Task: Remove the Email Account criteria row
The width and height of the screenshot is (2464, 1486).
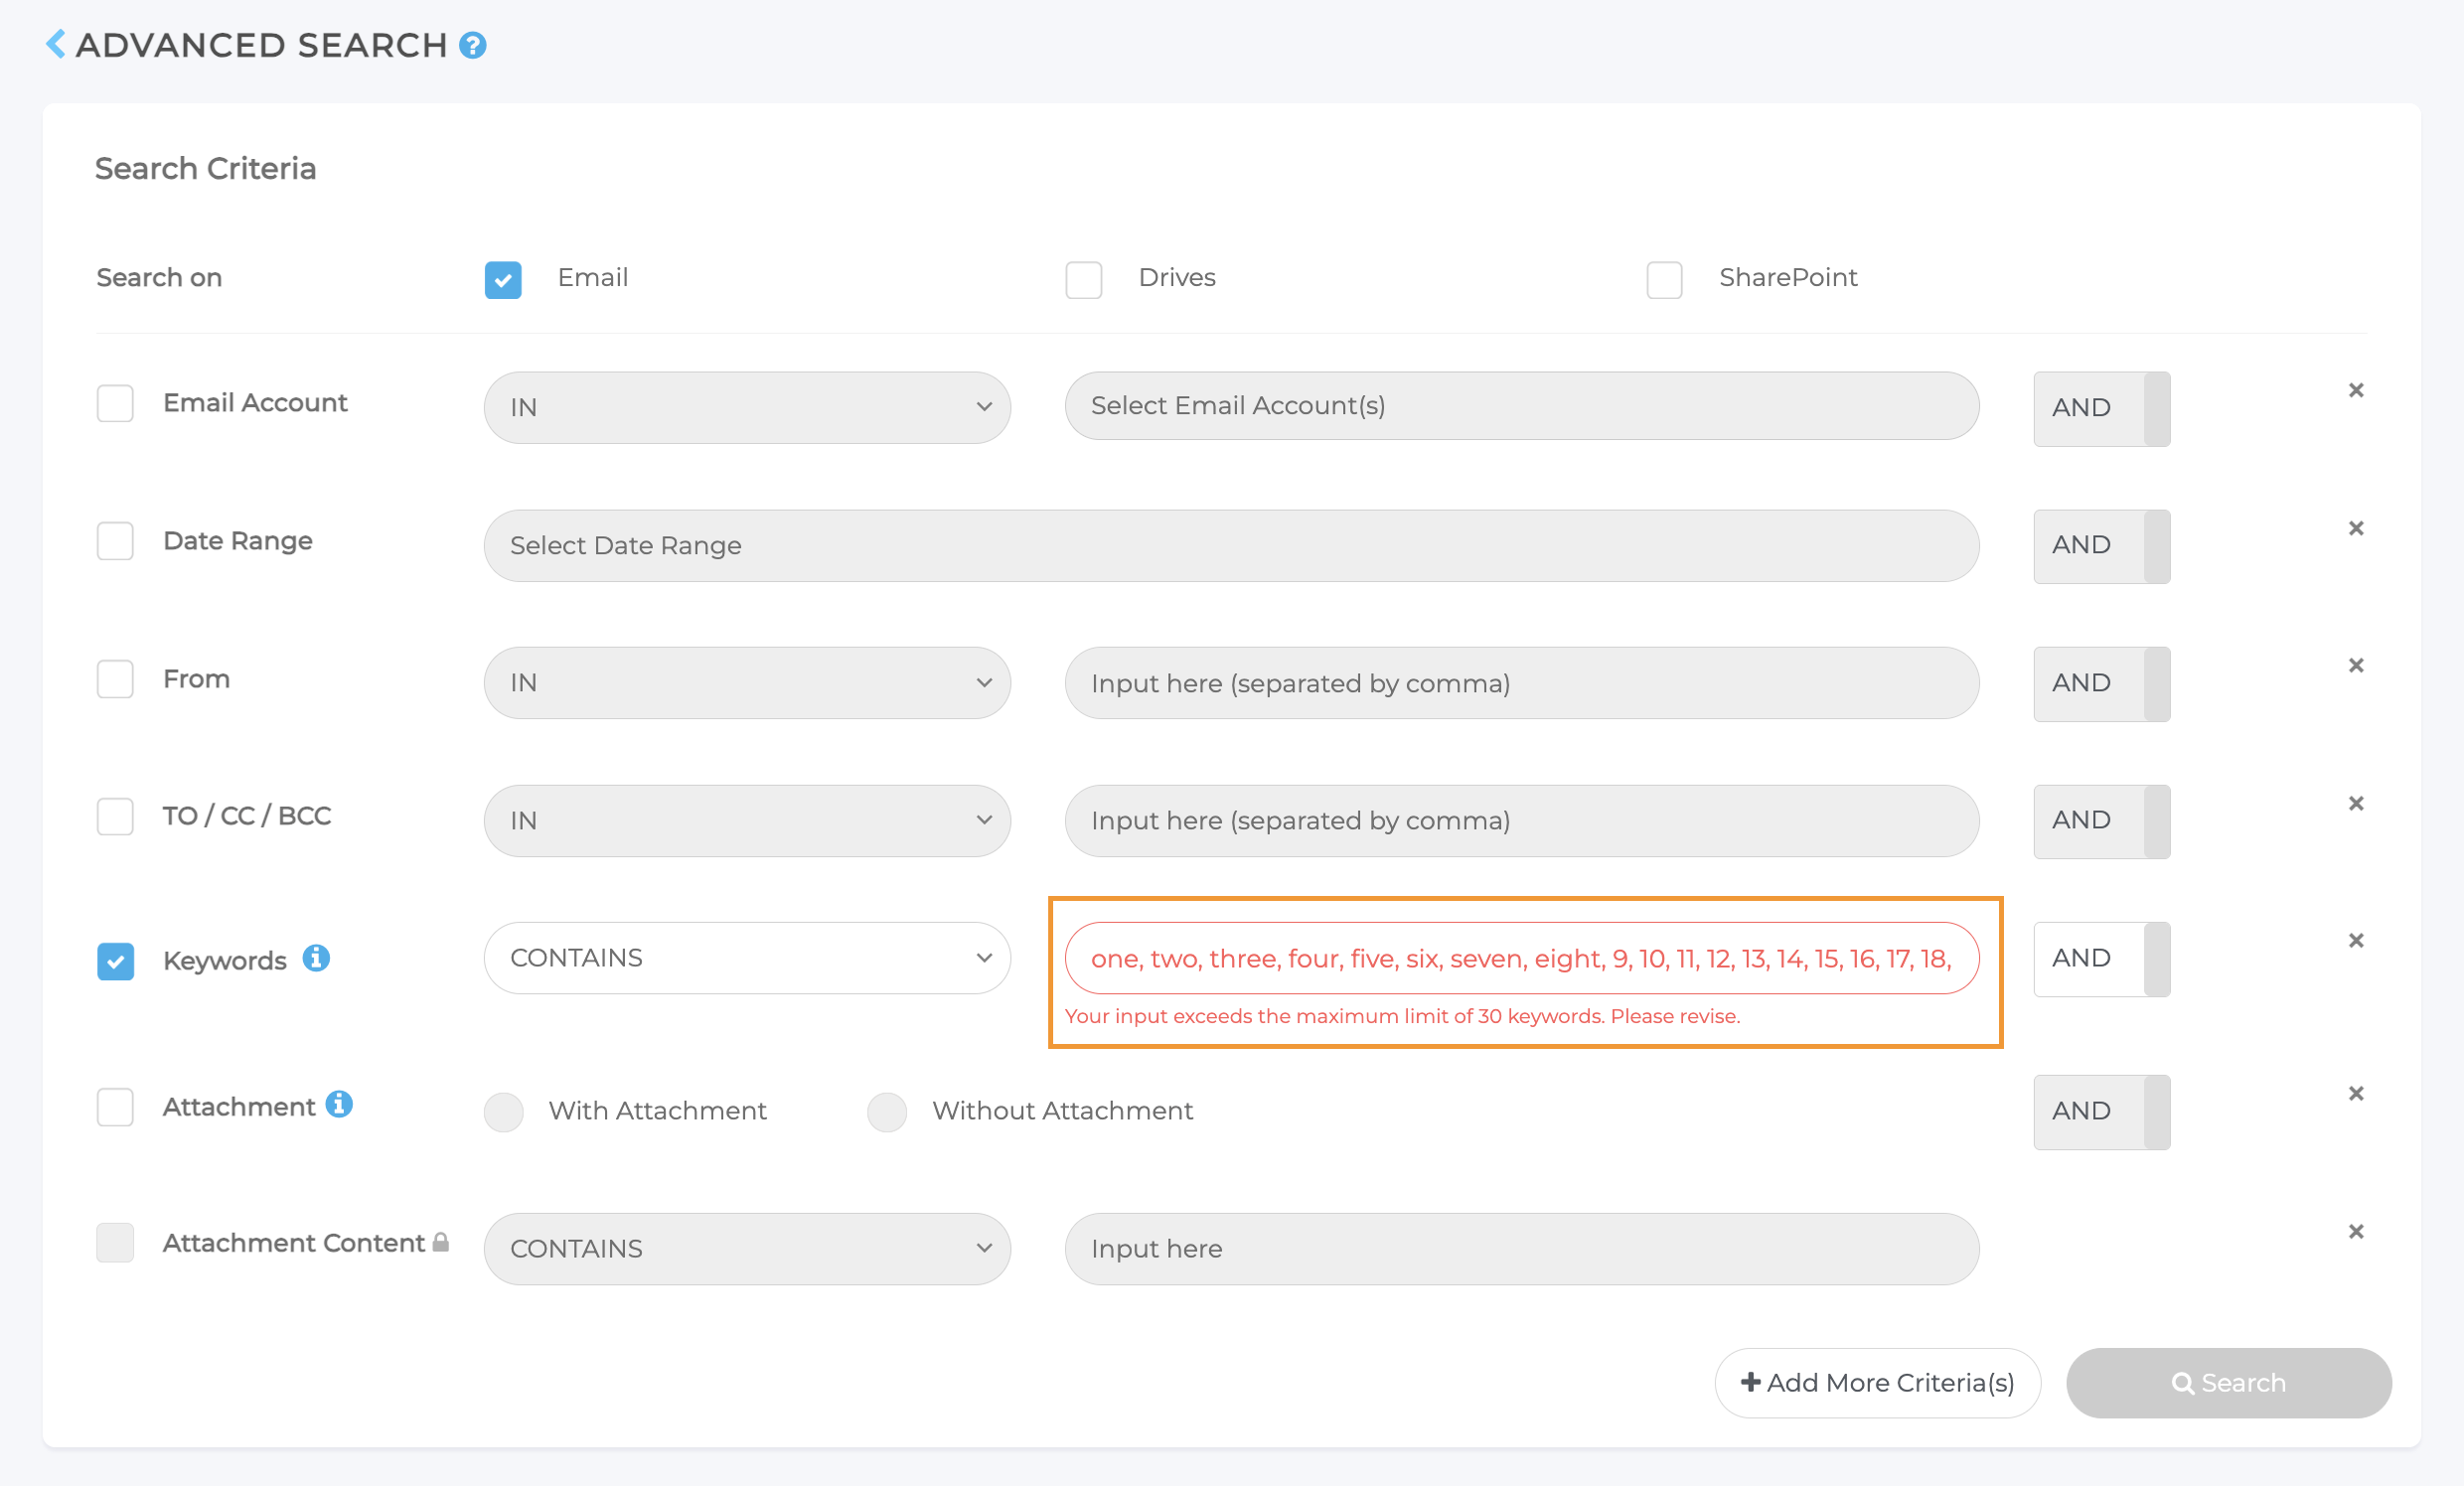Action: click(2355, 391)
